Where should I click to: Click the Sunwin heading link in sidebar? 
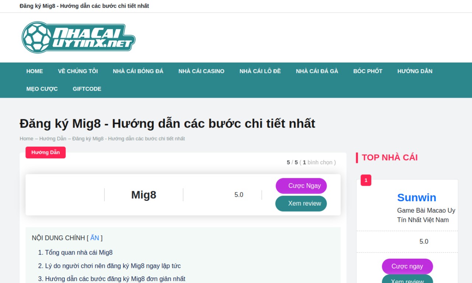point(417,198)
